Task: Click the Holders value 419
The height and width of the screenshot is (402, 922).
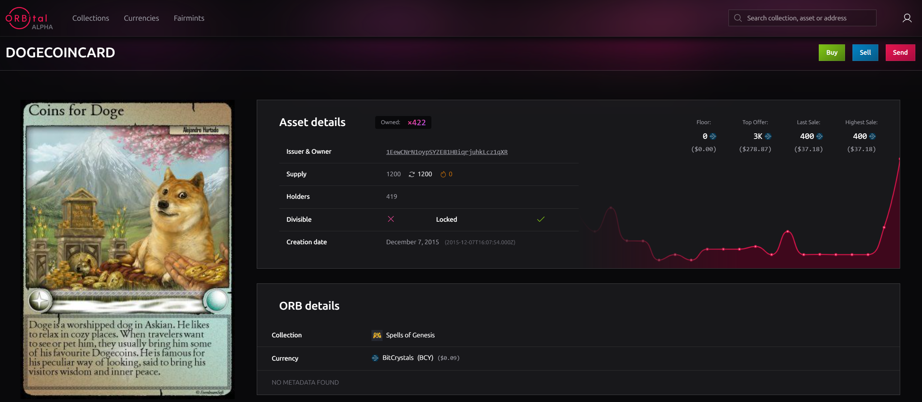Action: 391,197
